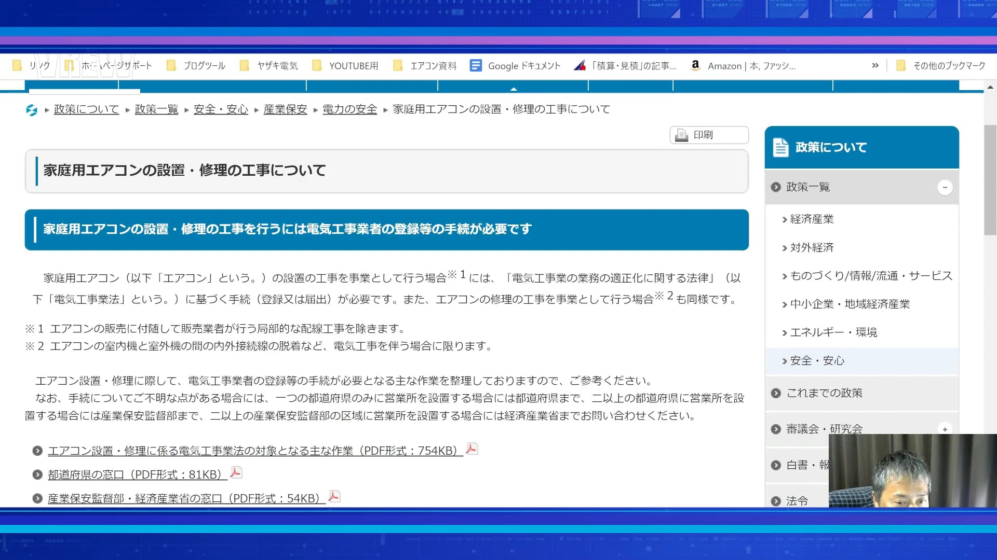This screenshot has height=560, width=997.
Task: Select ものづくり/情報/流通・サービス sidebar item
Action: pyautogui.click(x=871, y=276)
